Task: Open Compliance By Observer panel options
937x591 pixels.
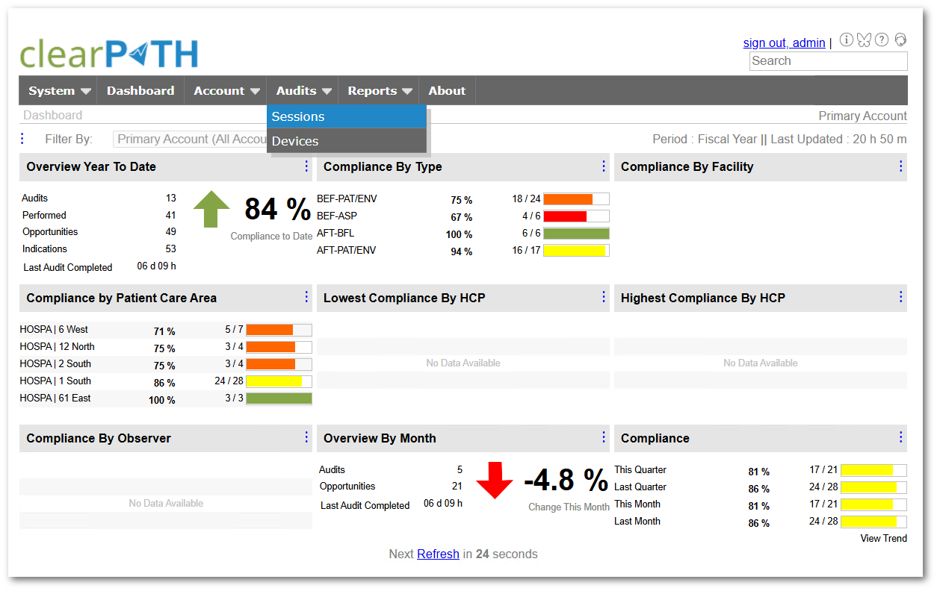Action: click(306, 438)
